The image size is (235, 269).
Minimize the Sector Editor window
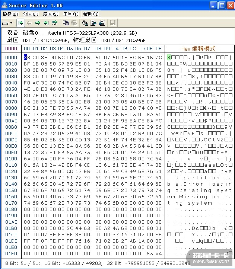click(213, 6)
